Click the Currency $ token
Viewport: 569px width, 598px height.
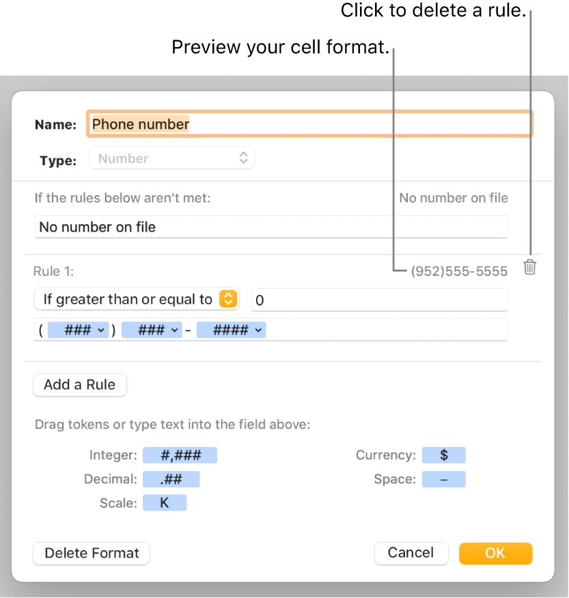[444, 455]
